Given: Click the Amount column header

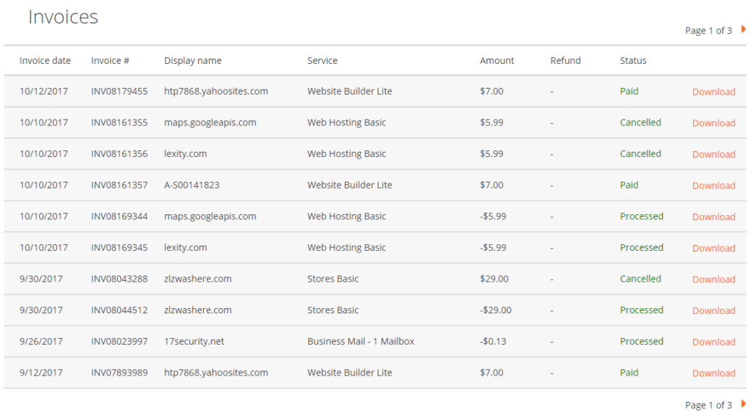Looking at the screenshot, I should (497, 61).
